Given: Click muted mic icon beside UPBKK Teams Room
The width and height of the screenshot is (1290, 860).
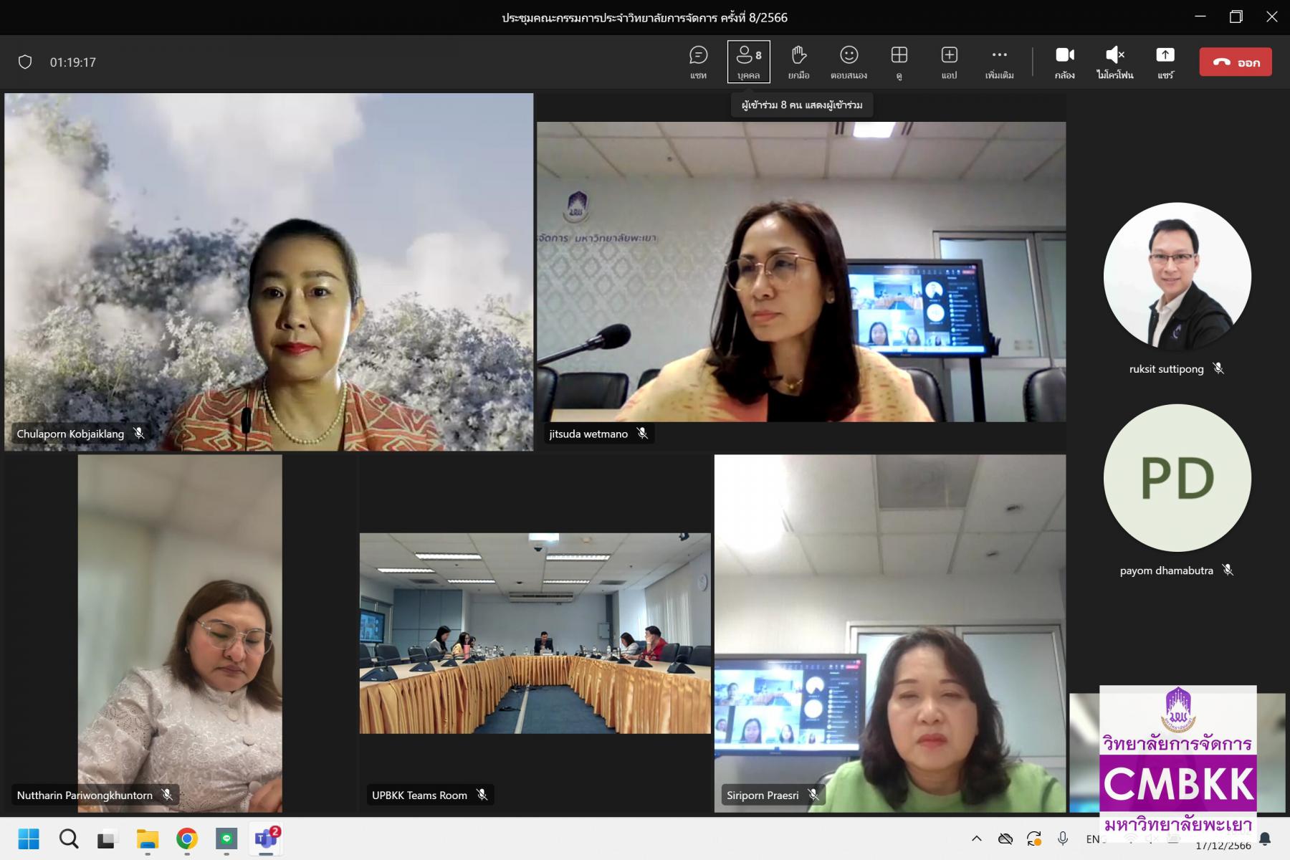Looking at the screenshot, I should pos(482,795).
